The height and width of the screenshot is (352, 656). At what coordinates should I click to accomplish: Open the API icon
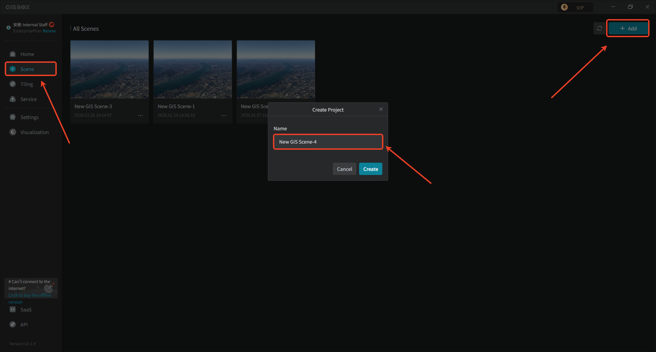(13, 325)
